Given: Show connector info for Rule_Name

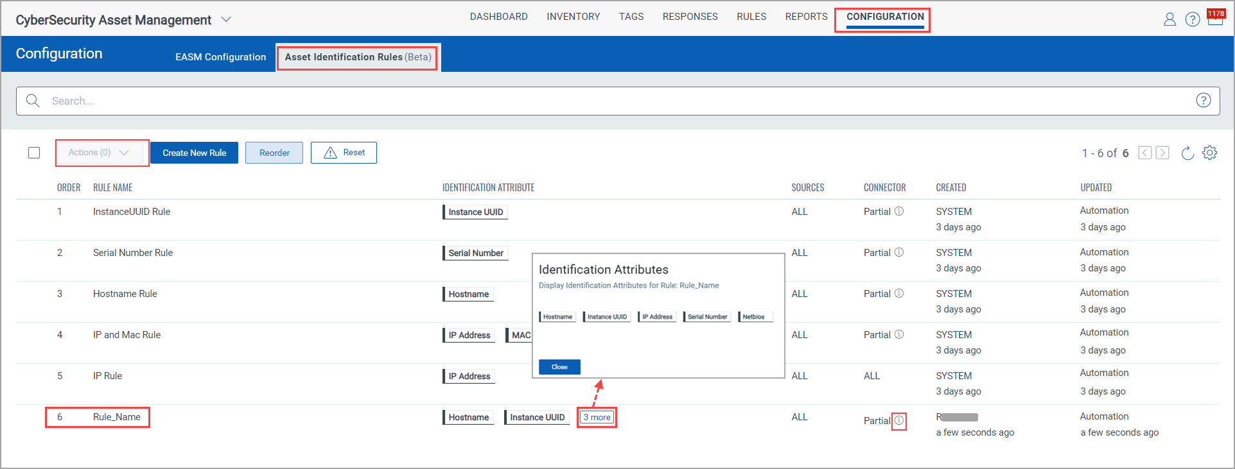Looking at the screenshot, I should click(899, 421).
